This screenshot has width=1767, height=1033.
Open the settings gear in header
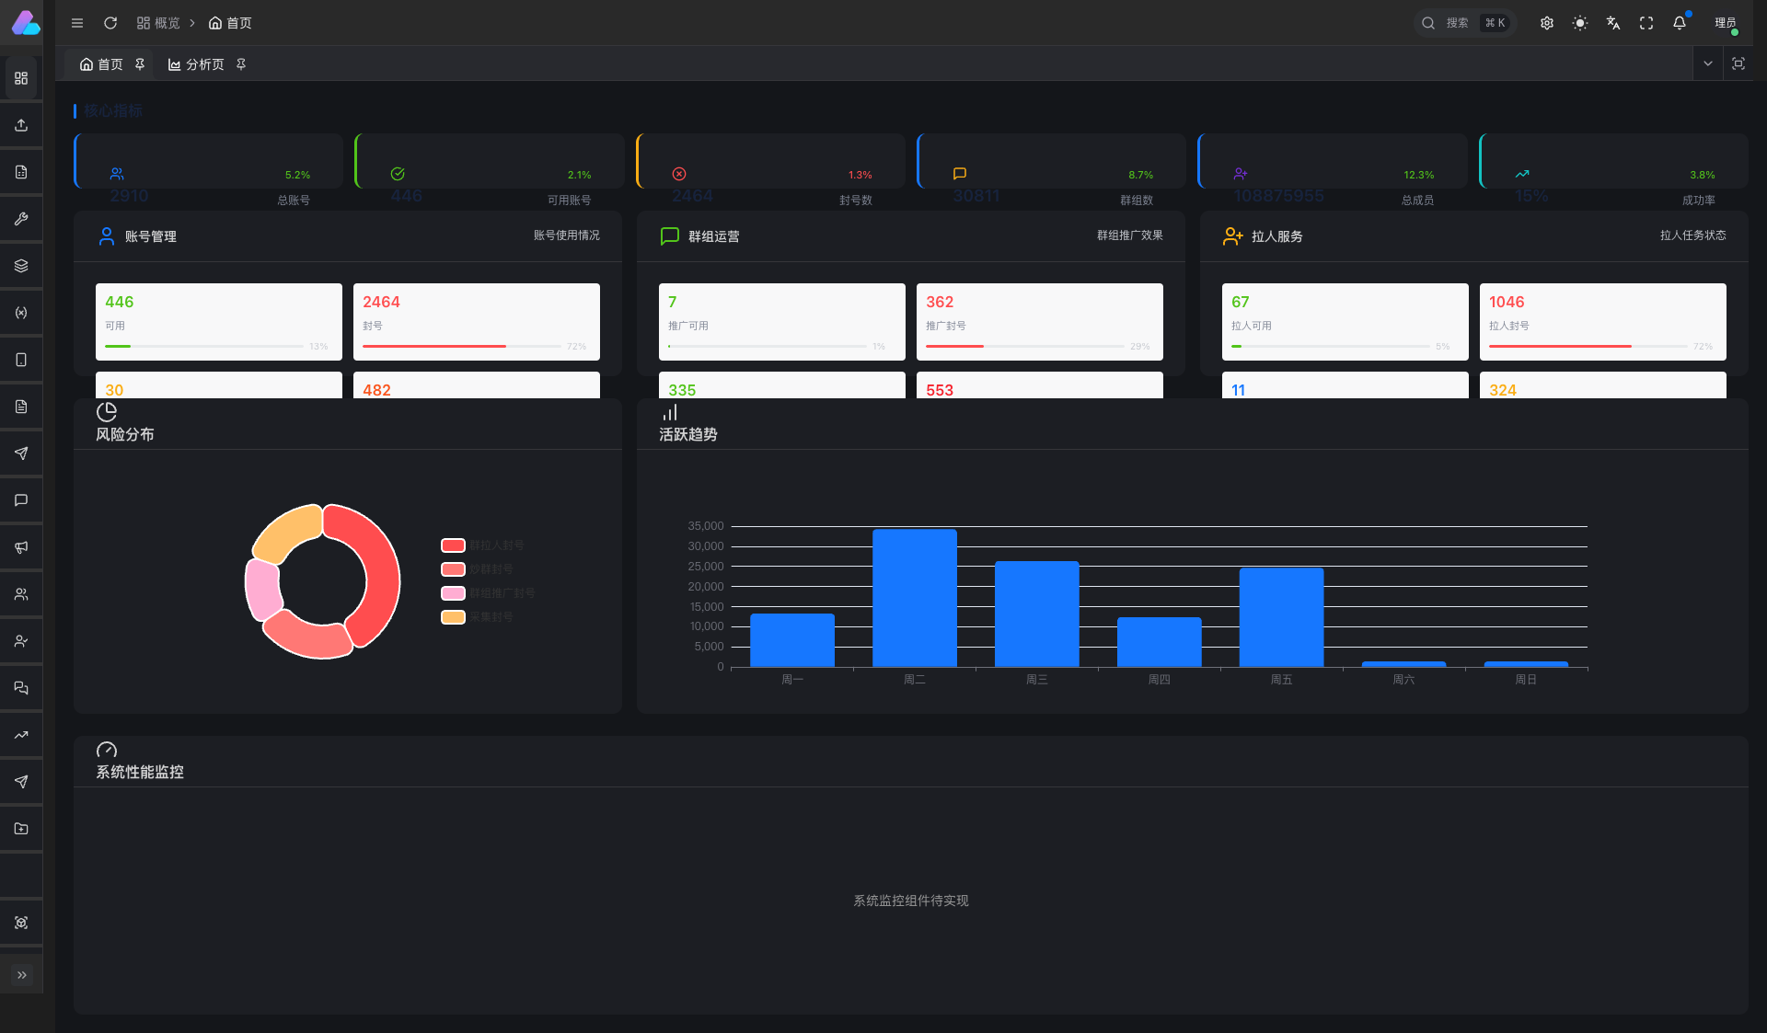click(1547, 23)
